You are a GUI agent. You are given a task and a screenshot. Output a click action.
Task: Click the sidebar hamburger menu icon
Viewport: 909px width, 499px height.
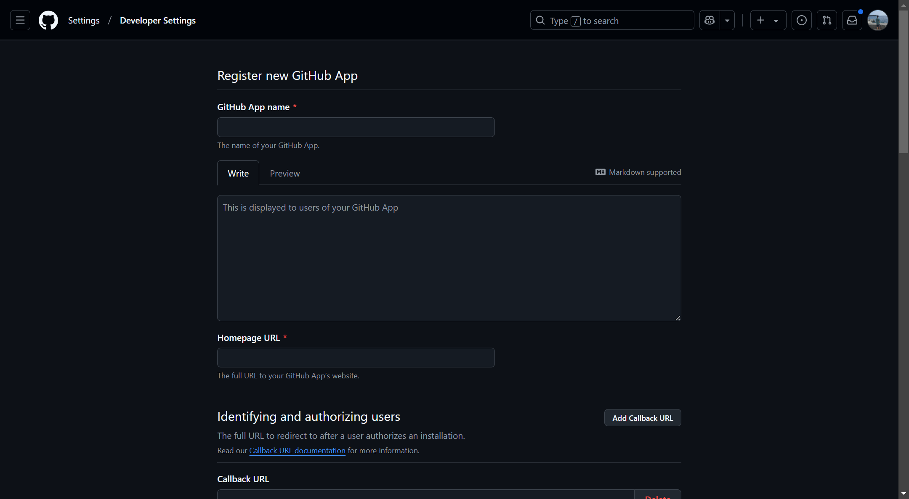click(20, 20)
